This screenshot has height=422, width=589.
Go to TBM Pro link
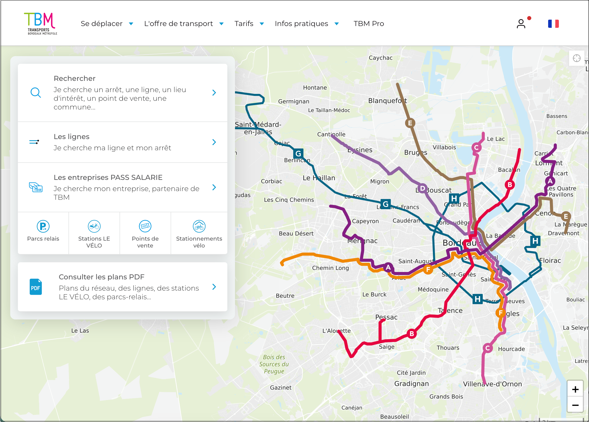pos(369,24)
